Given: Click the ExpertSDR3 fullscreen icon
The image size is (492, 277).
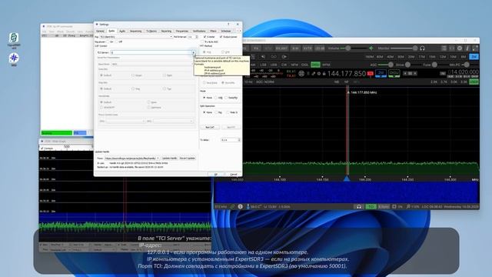Looking at the screenshot, I should [x=475, y=48].
